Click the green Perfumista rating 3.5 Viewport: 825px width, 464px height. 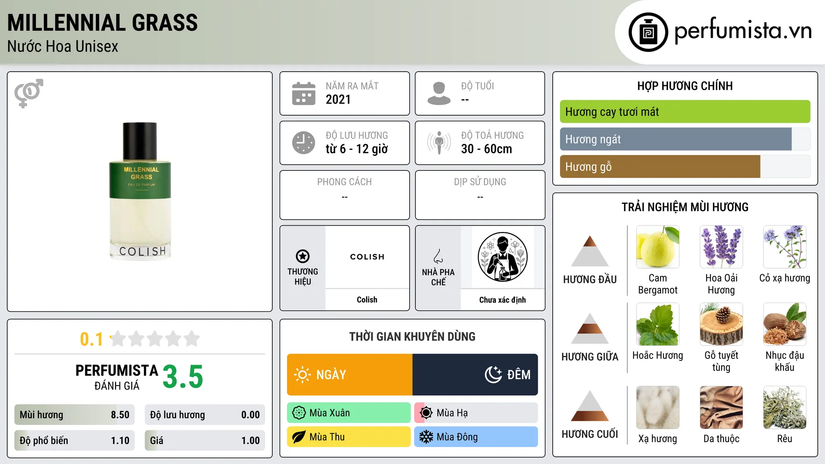pos(183,377)
